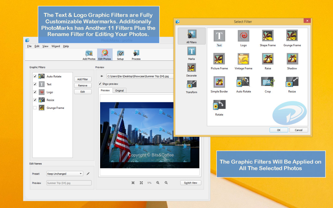The width and height of the screenshot is (333, 208).
Task: Click the Switch View button
Action: coord(191,183)
